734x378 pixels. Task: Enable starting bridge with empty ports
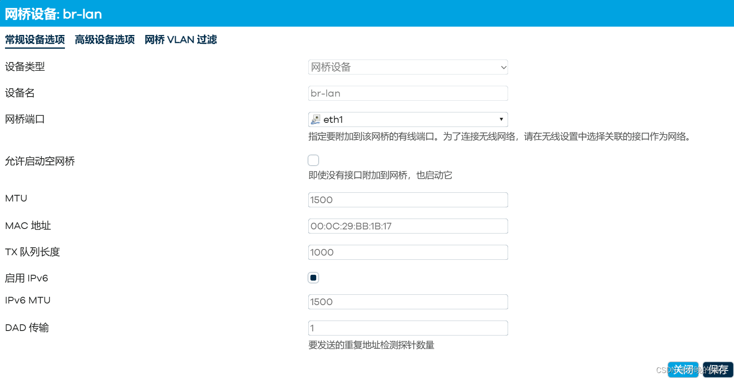tap(313, 160)
